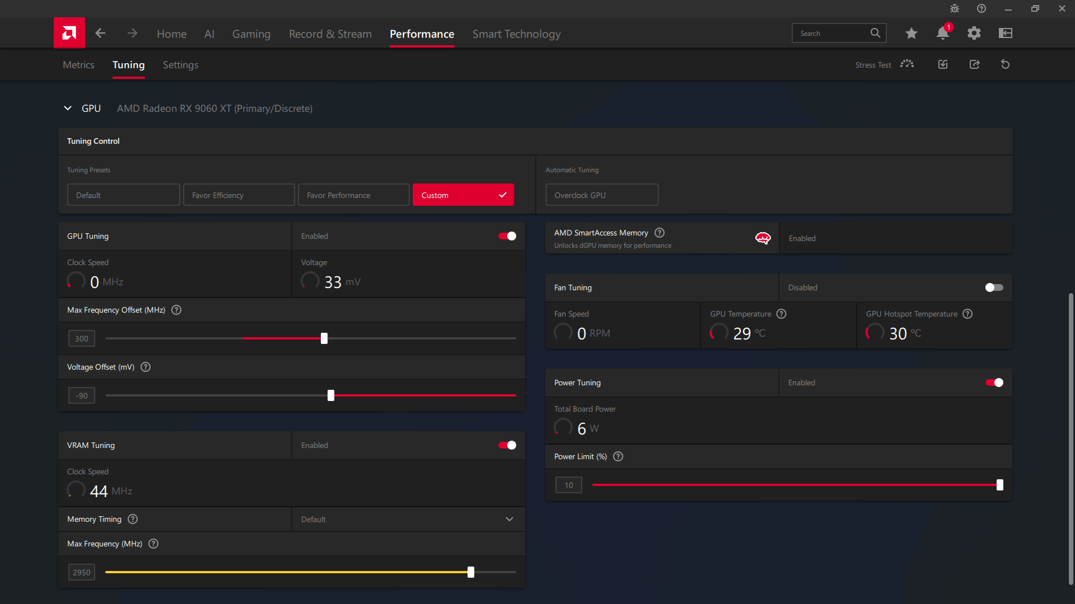Toggle the sidebar panel icon
The height and width of the screenshot is (604, 1075).
1006,34
